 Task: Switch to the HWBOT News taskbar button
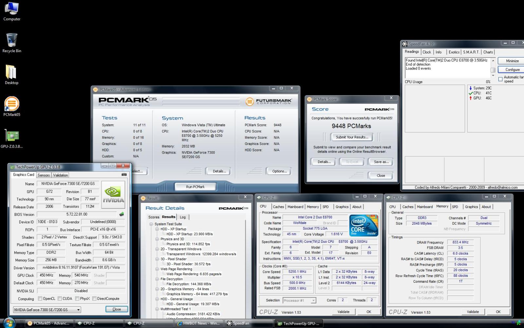(x=199, y=323)
